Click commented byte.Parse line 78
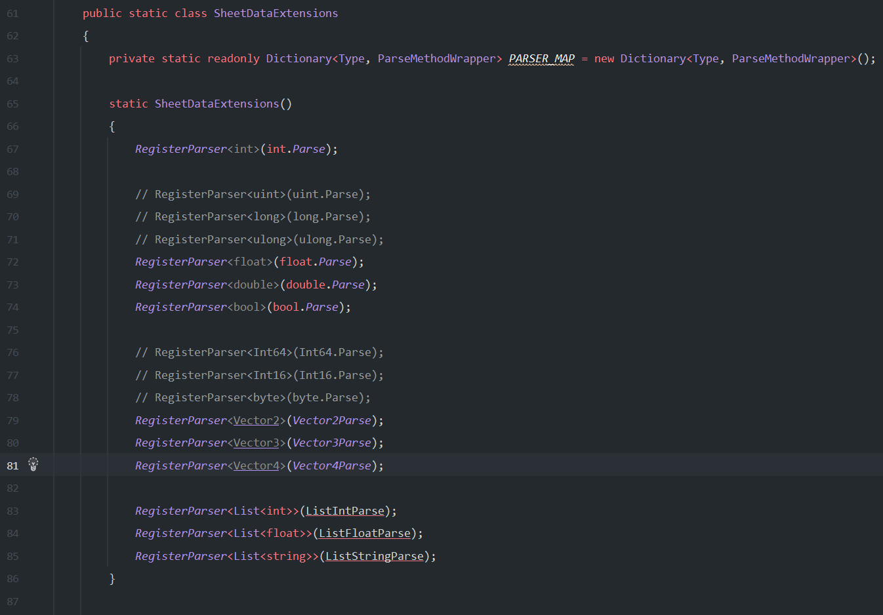 click(253, 397)
